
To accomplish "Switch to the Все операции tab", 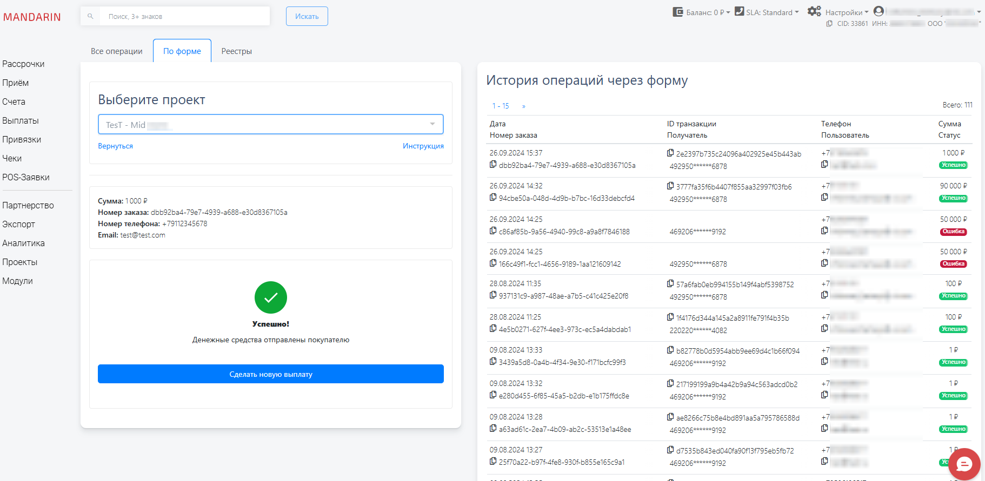I will point(117,51).
